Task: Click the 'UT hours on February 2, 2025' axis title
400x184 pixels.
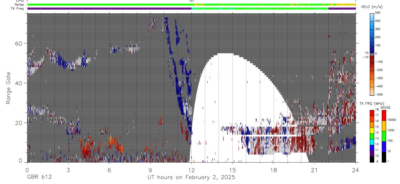Action: pyautogui.click(x=192, y=178)
